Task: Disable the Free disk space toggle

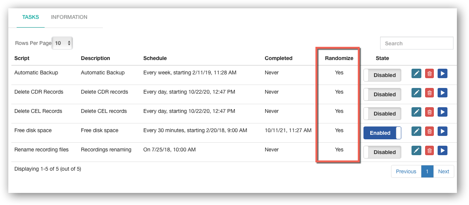Action: coord(382,133)
